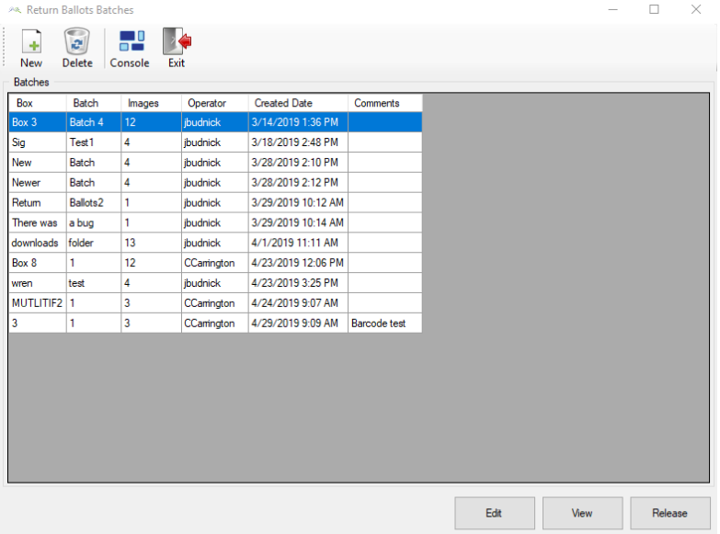This screenshot has width=720, height=534.
Task: Select the 'New' box cell in grid
Action: (x=38, y=163)
